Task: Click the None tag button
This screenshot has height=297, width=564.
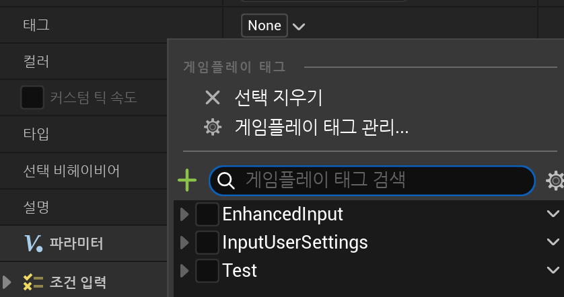Action: (265, 26)
